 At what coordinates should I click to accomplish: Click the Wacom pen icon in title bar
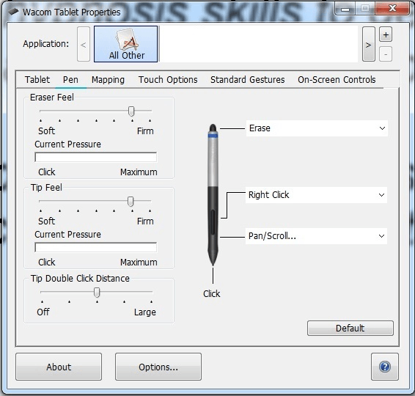[13, 12]
